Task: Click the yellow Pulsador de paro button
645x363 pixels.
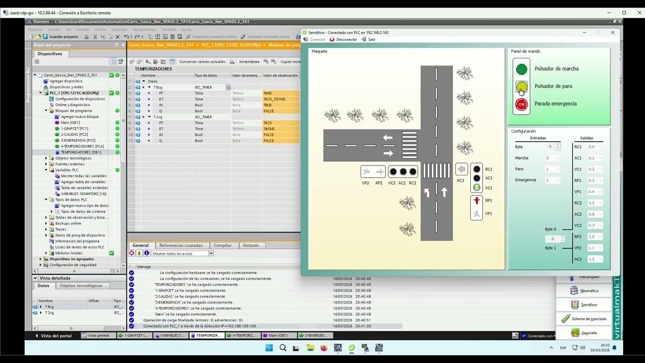Action: coord(522,87)
